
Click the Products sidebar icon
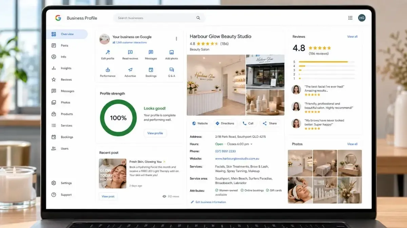[54, 114]
